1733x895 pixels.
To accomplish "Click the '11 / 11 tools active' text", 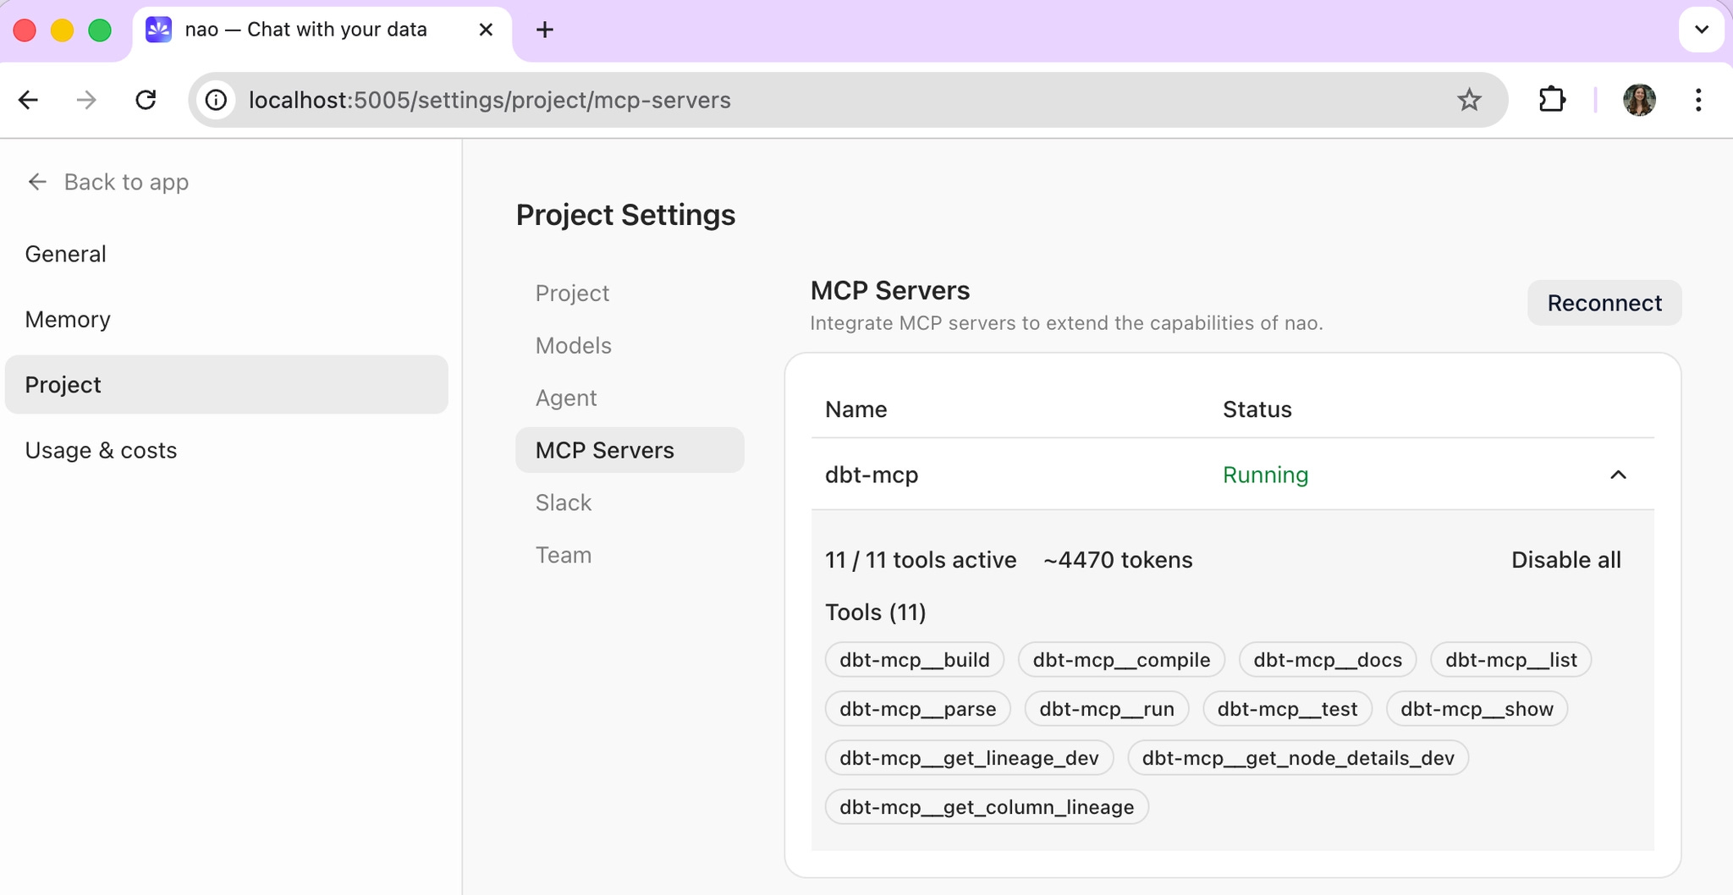I will click(x=921, y=560).
